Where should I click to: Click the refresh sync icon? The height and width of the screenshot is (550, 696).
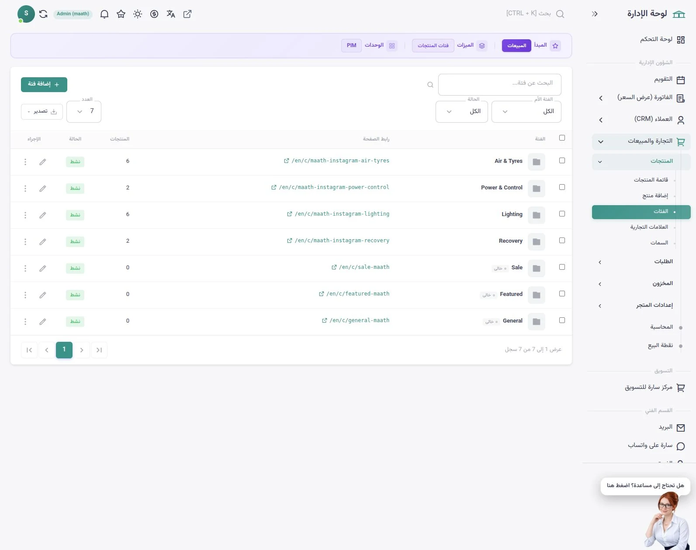pyautogui.click(x=43, y=14)
